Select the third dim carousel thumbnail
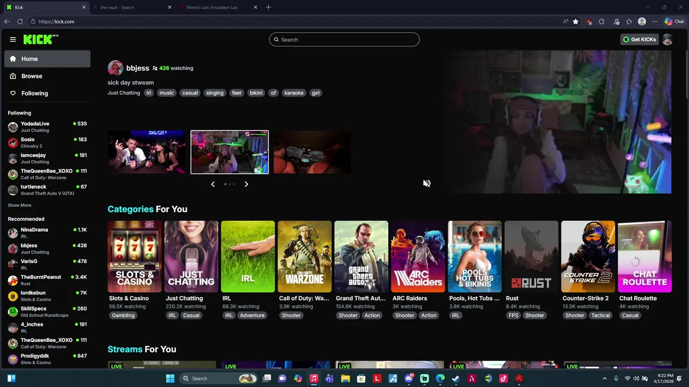The height and width of the screenshot is (387, 689). coord(312,152)
